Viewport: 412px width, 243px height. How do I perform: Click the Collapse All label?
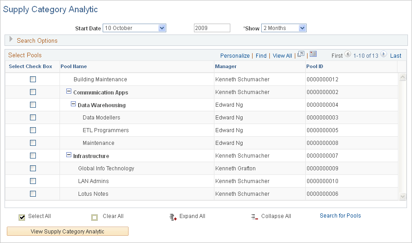click(x=276, y=216)
